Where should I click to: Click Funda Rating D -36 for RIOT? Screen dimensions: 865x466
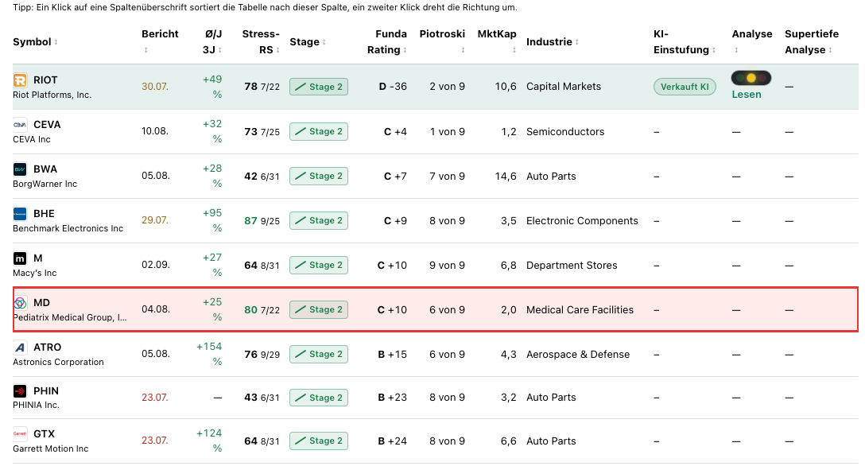point(393,87)
